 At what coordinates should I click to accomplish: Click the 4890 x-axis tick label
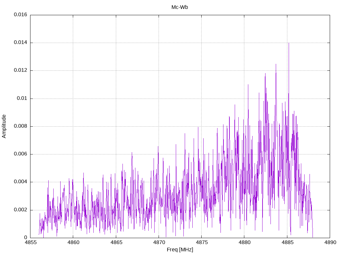point(330,242)
